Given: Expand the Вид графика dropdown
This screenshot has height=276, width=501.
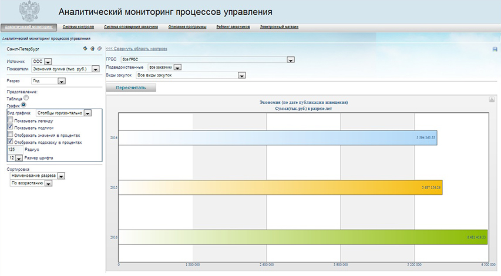Looking at the screenshot, I should [x=88, y=113].
